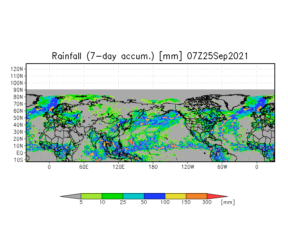288x225 pixels.
Task: Select the blue 50-100 mm swatch
Action: pos(154,196)
